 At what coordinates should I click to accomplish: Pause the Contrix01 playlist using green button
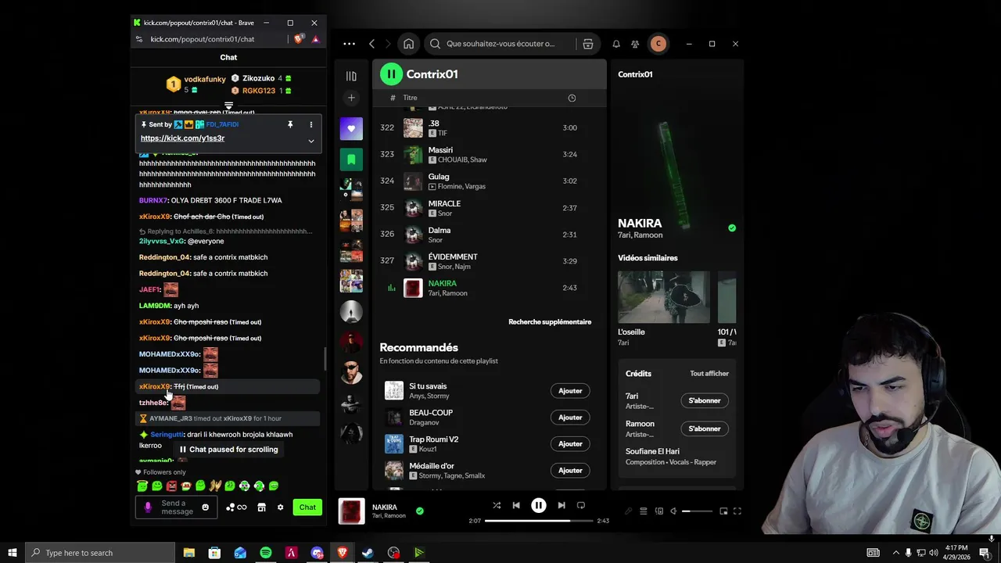tap(391, 74)
